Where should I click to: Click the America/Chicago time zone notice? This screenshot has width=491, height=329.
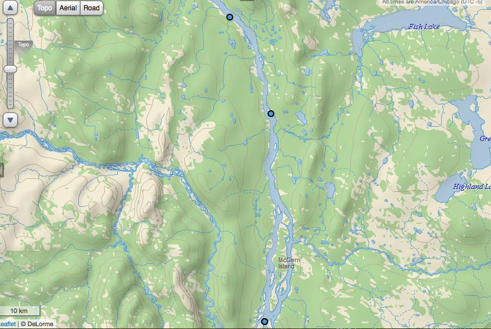[x=432, y=2]
